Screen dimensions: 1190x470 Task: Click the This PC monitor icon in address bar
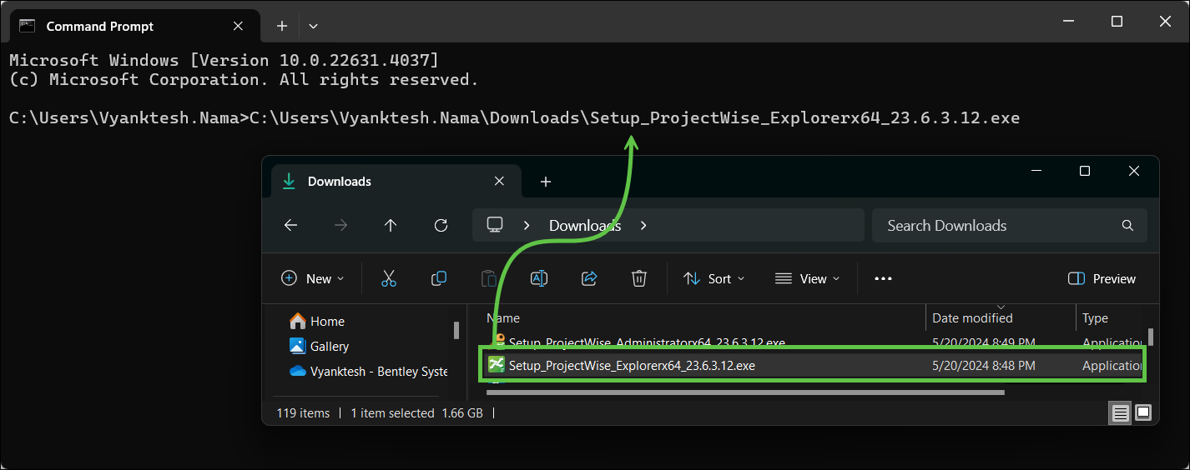click(495, 225)
